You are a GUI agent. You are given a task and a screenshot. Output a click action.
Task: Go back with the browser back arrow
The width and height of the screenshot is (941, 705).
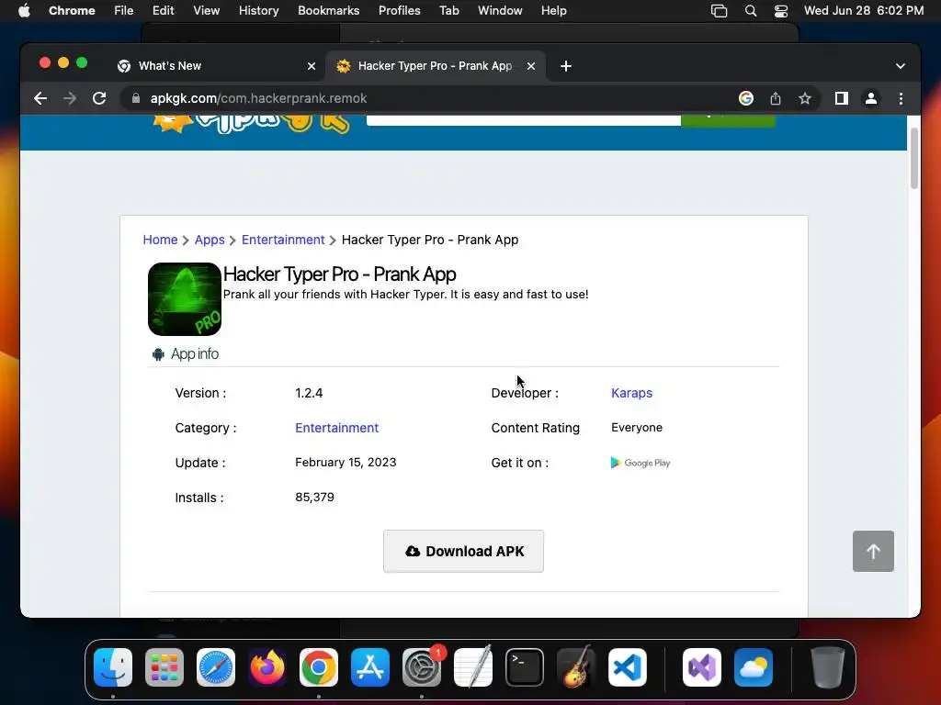(40, 98)
